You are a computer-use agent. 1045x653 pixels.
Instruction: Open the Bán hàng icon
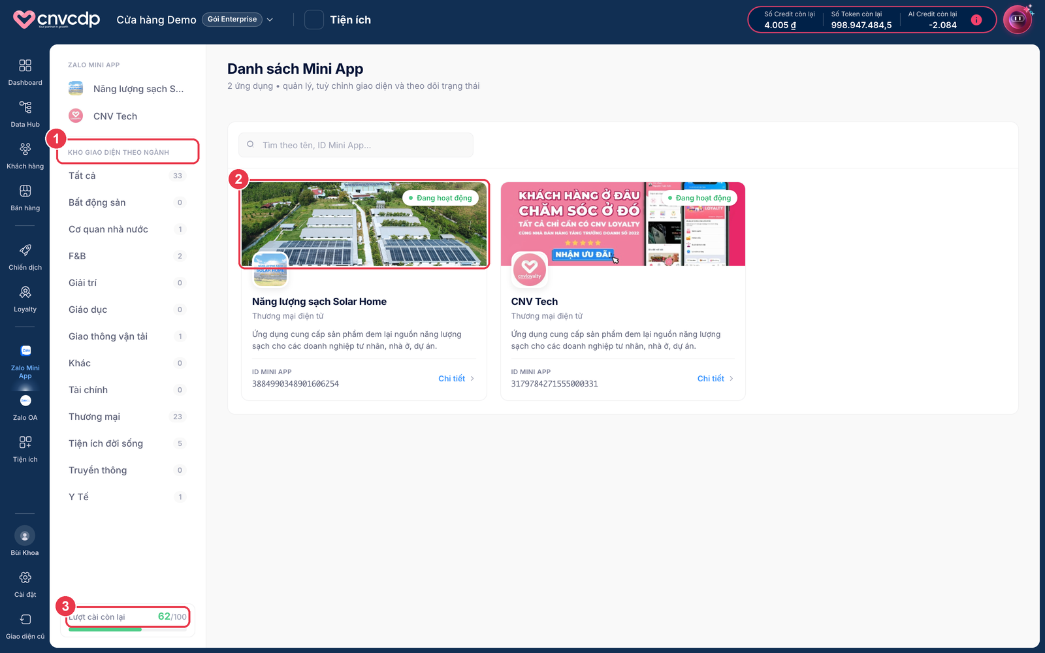pos(25,191)
